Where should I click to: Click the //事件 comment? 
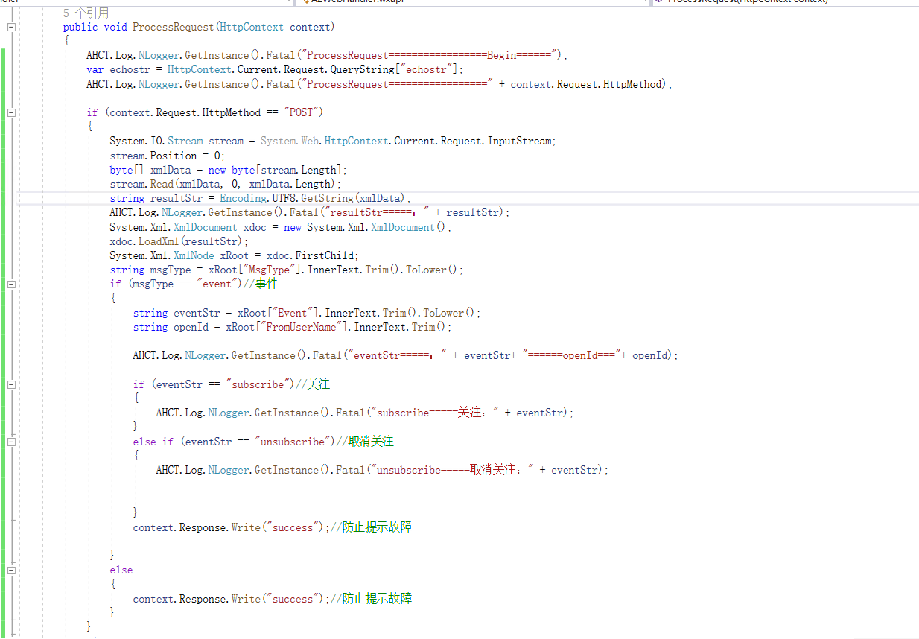261,284
